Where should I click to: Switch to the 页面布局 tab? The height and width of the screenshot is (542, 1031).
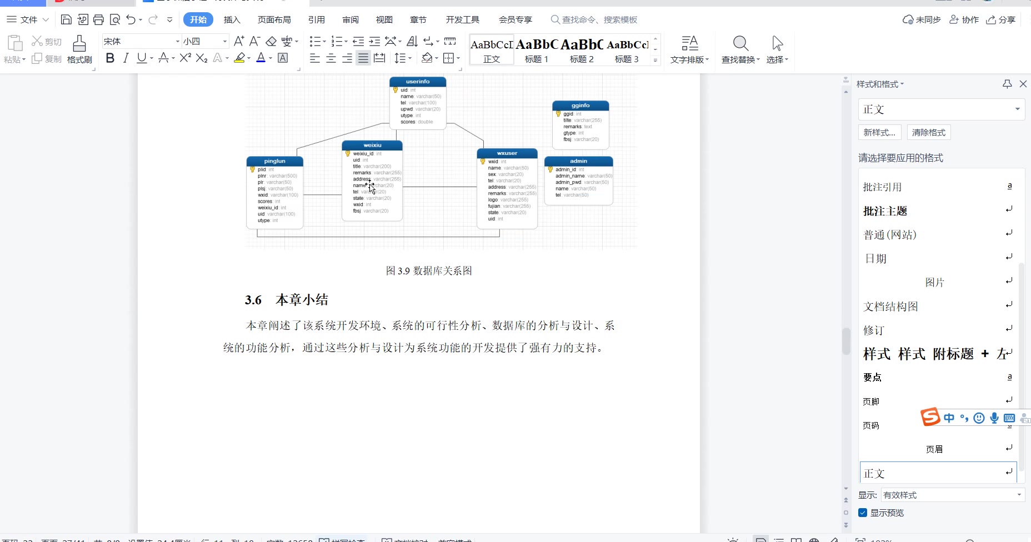pos(274,20)
